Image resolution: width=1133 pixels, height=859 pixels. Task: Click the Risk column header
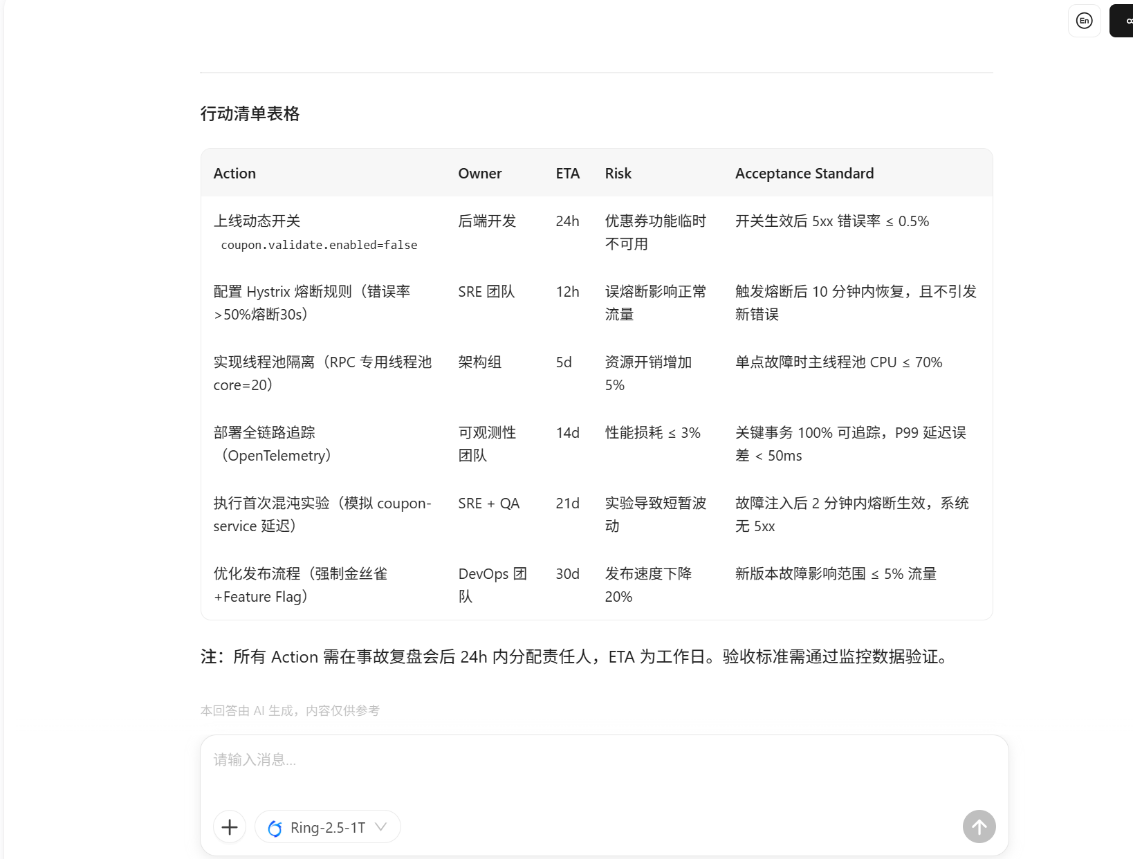[618, 174]
